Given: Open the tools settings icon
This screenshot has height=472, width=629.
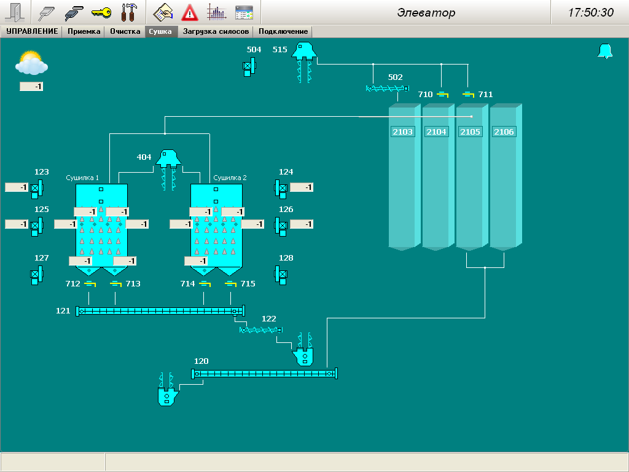Looking at the screenshot, I should point(129,12).
